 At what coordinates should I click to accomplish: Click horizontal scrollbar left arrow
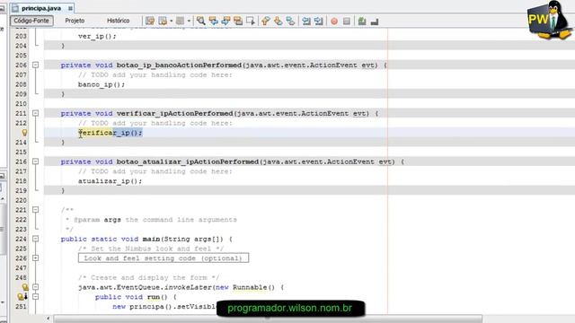[48, 319]
